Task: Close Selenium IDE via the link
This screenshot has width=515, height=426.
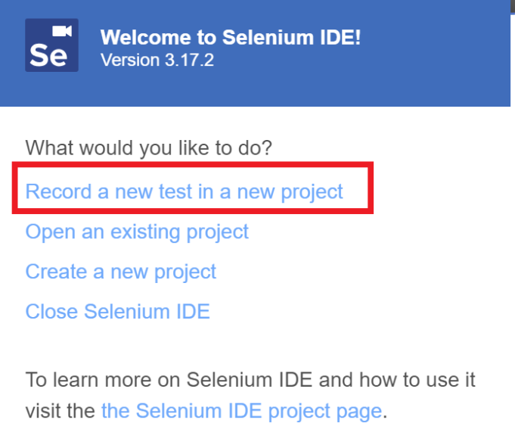Action: click(x=117, y=311)
